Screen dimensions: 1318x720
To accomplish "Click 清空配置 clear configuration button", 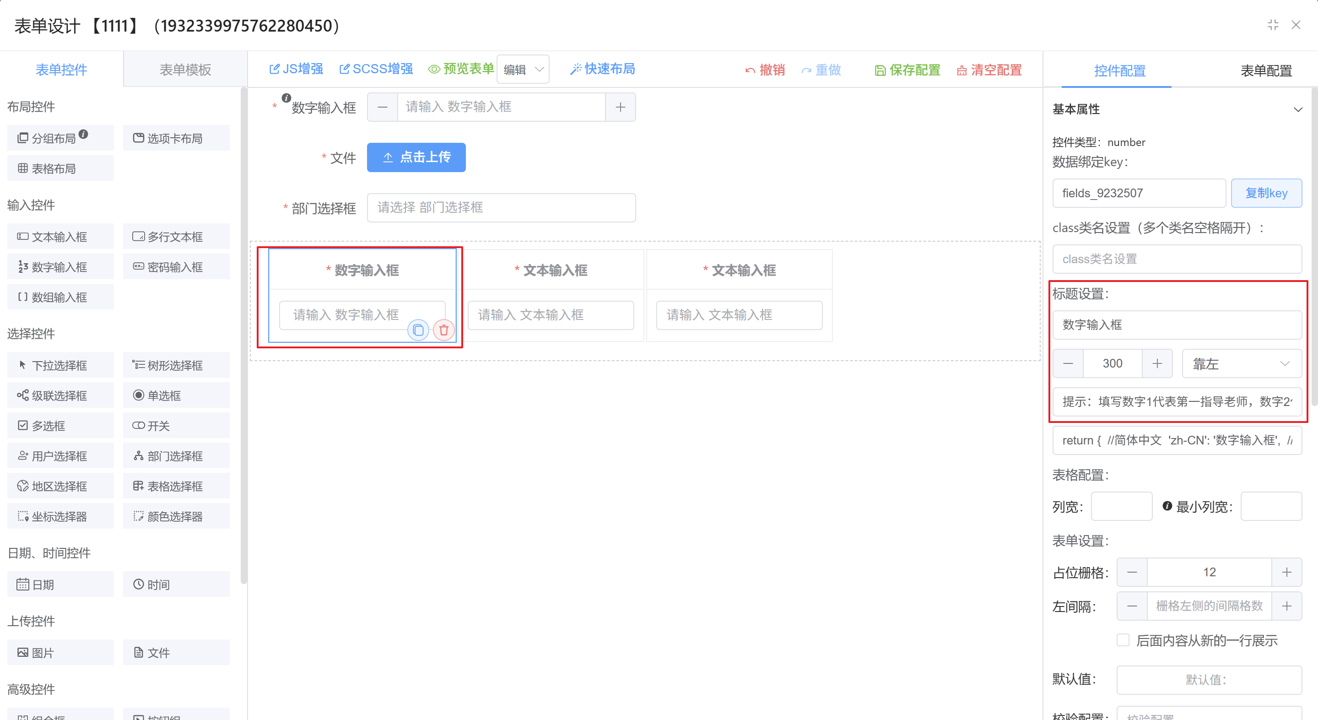I will point(988,70).
